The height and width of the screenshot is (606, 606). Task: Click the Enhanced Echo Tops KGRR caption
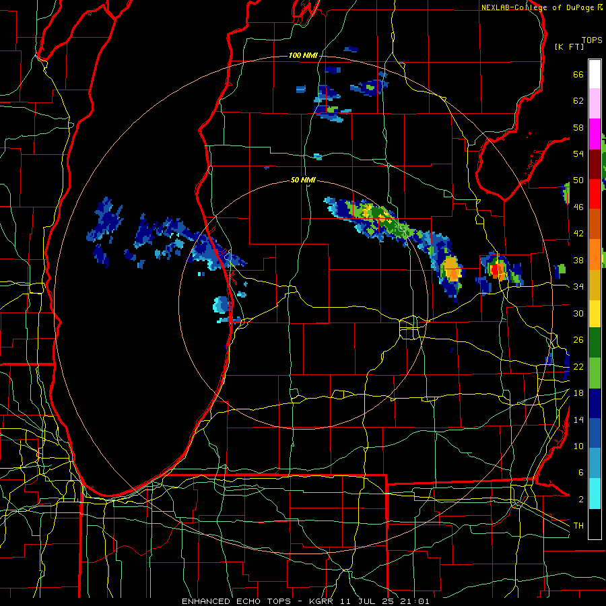tap(306, 601)
